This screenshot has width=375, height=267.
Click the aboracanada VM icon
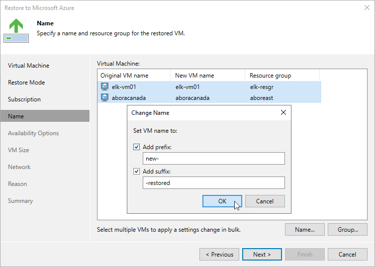(104, 98)
